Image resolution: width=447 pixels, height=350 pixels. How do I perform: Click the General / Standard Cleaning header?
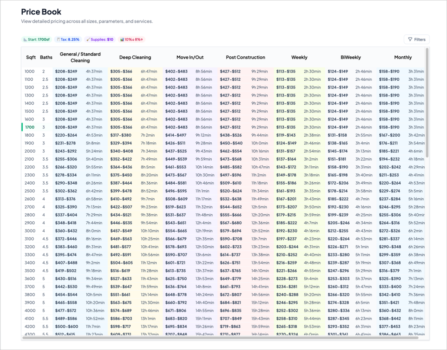[x=80, y=57]
